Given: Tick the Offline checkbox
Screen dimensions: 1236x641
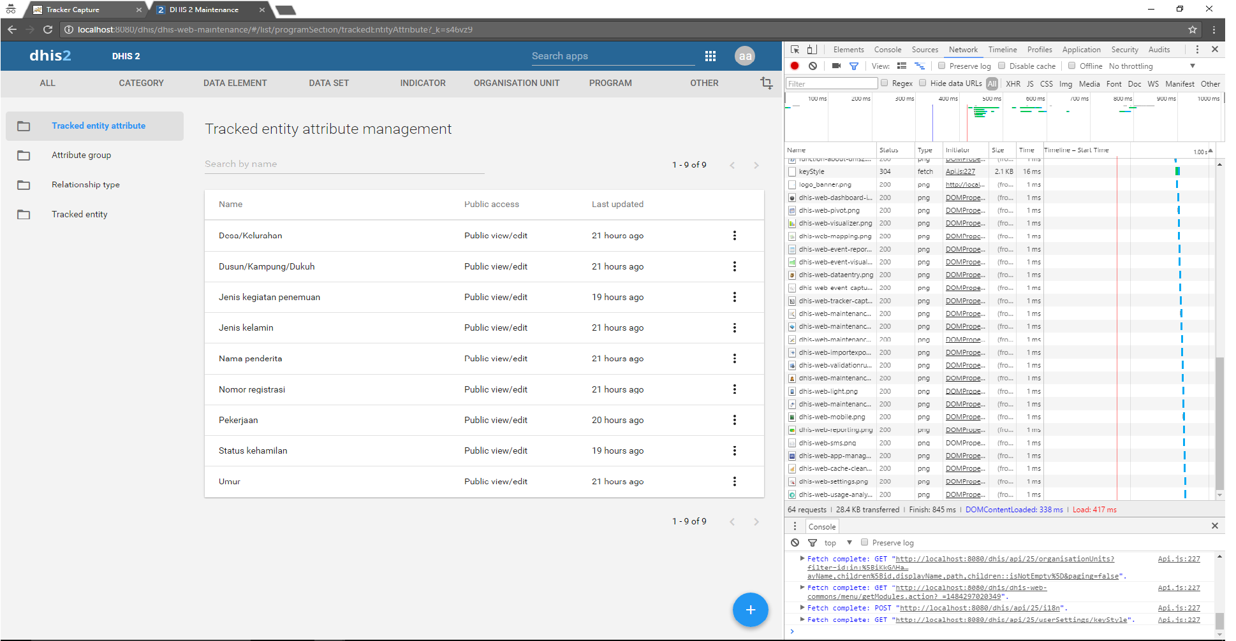Looking at the screenshot, I should point(1072,66).
